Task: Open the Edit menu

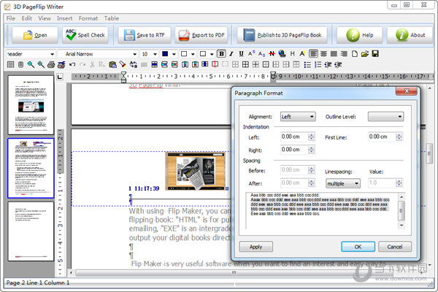Action: coord(27,18)
